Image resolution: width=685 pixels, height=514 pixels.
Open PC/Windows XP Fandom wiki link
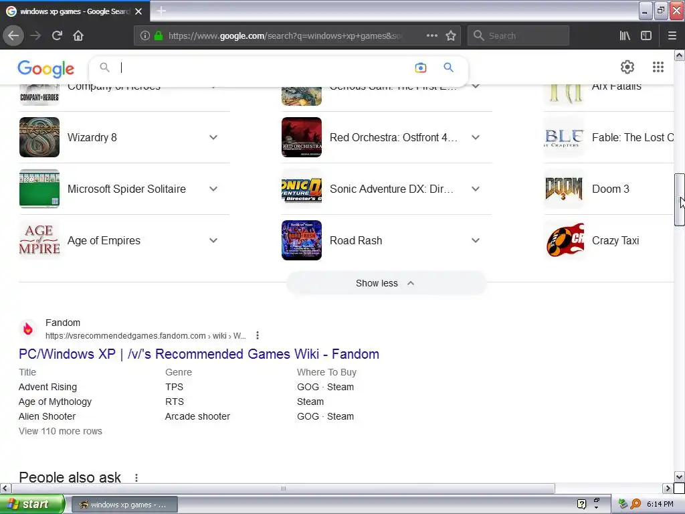coord(199,354)
